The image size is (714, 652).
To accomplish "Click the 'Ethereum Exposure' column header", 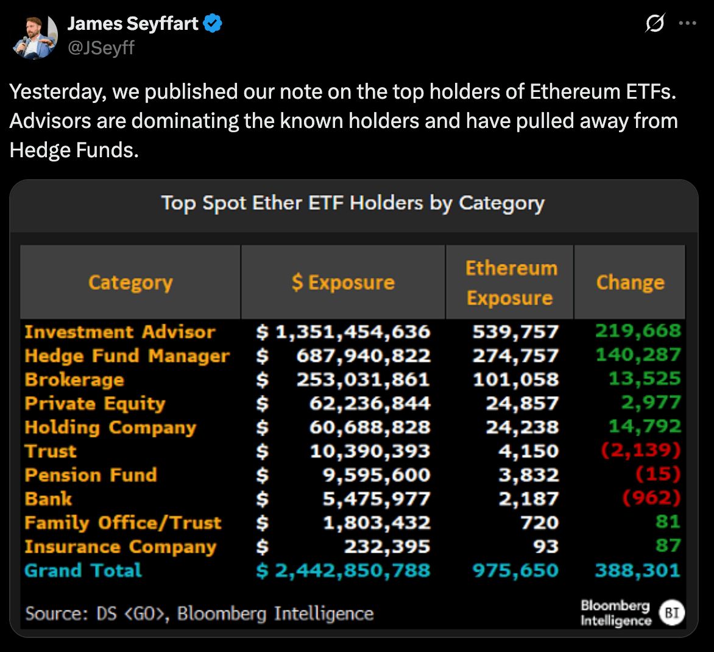I will (x=510, y=282).
